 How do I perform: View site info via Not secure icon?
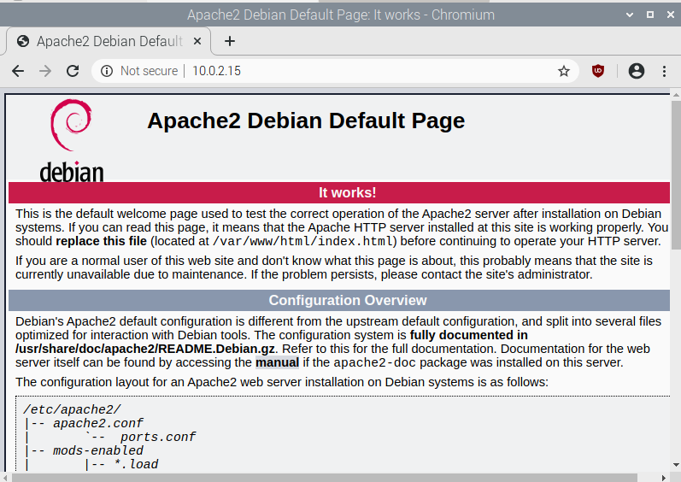(x=107, y=71)
